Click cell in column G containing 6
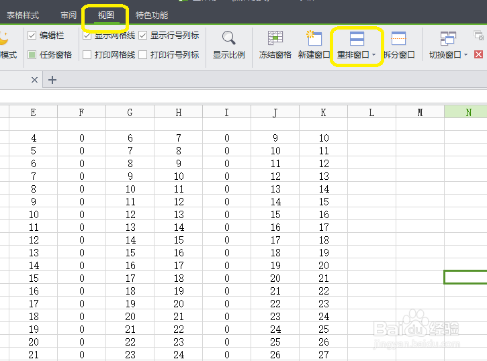The height and width of the screenshot is (361, 487). [130, 138]
